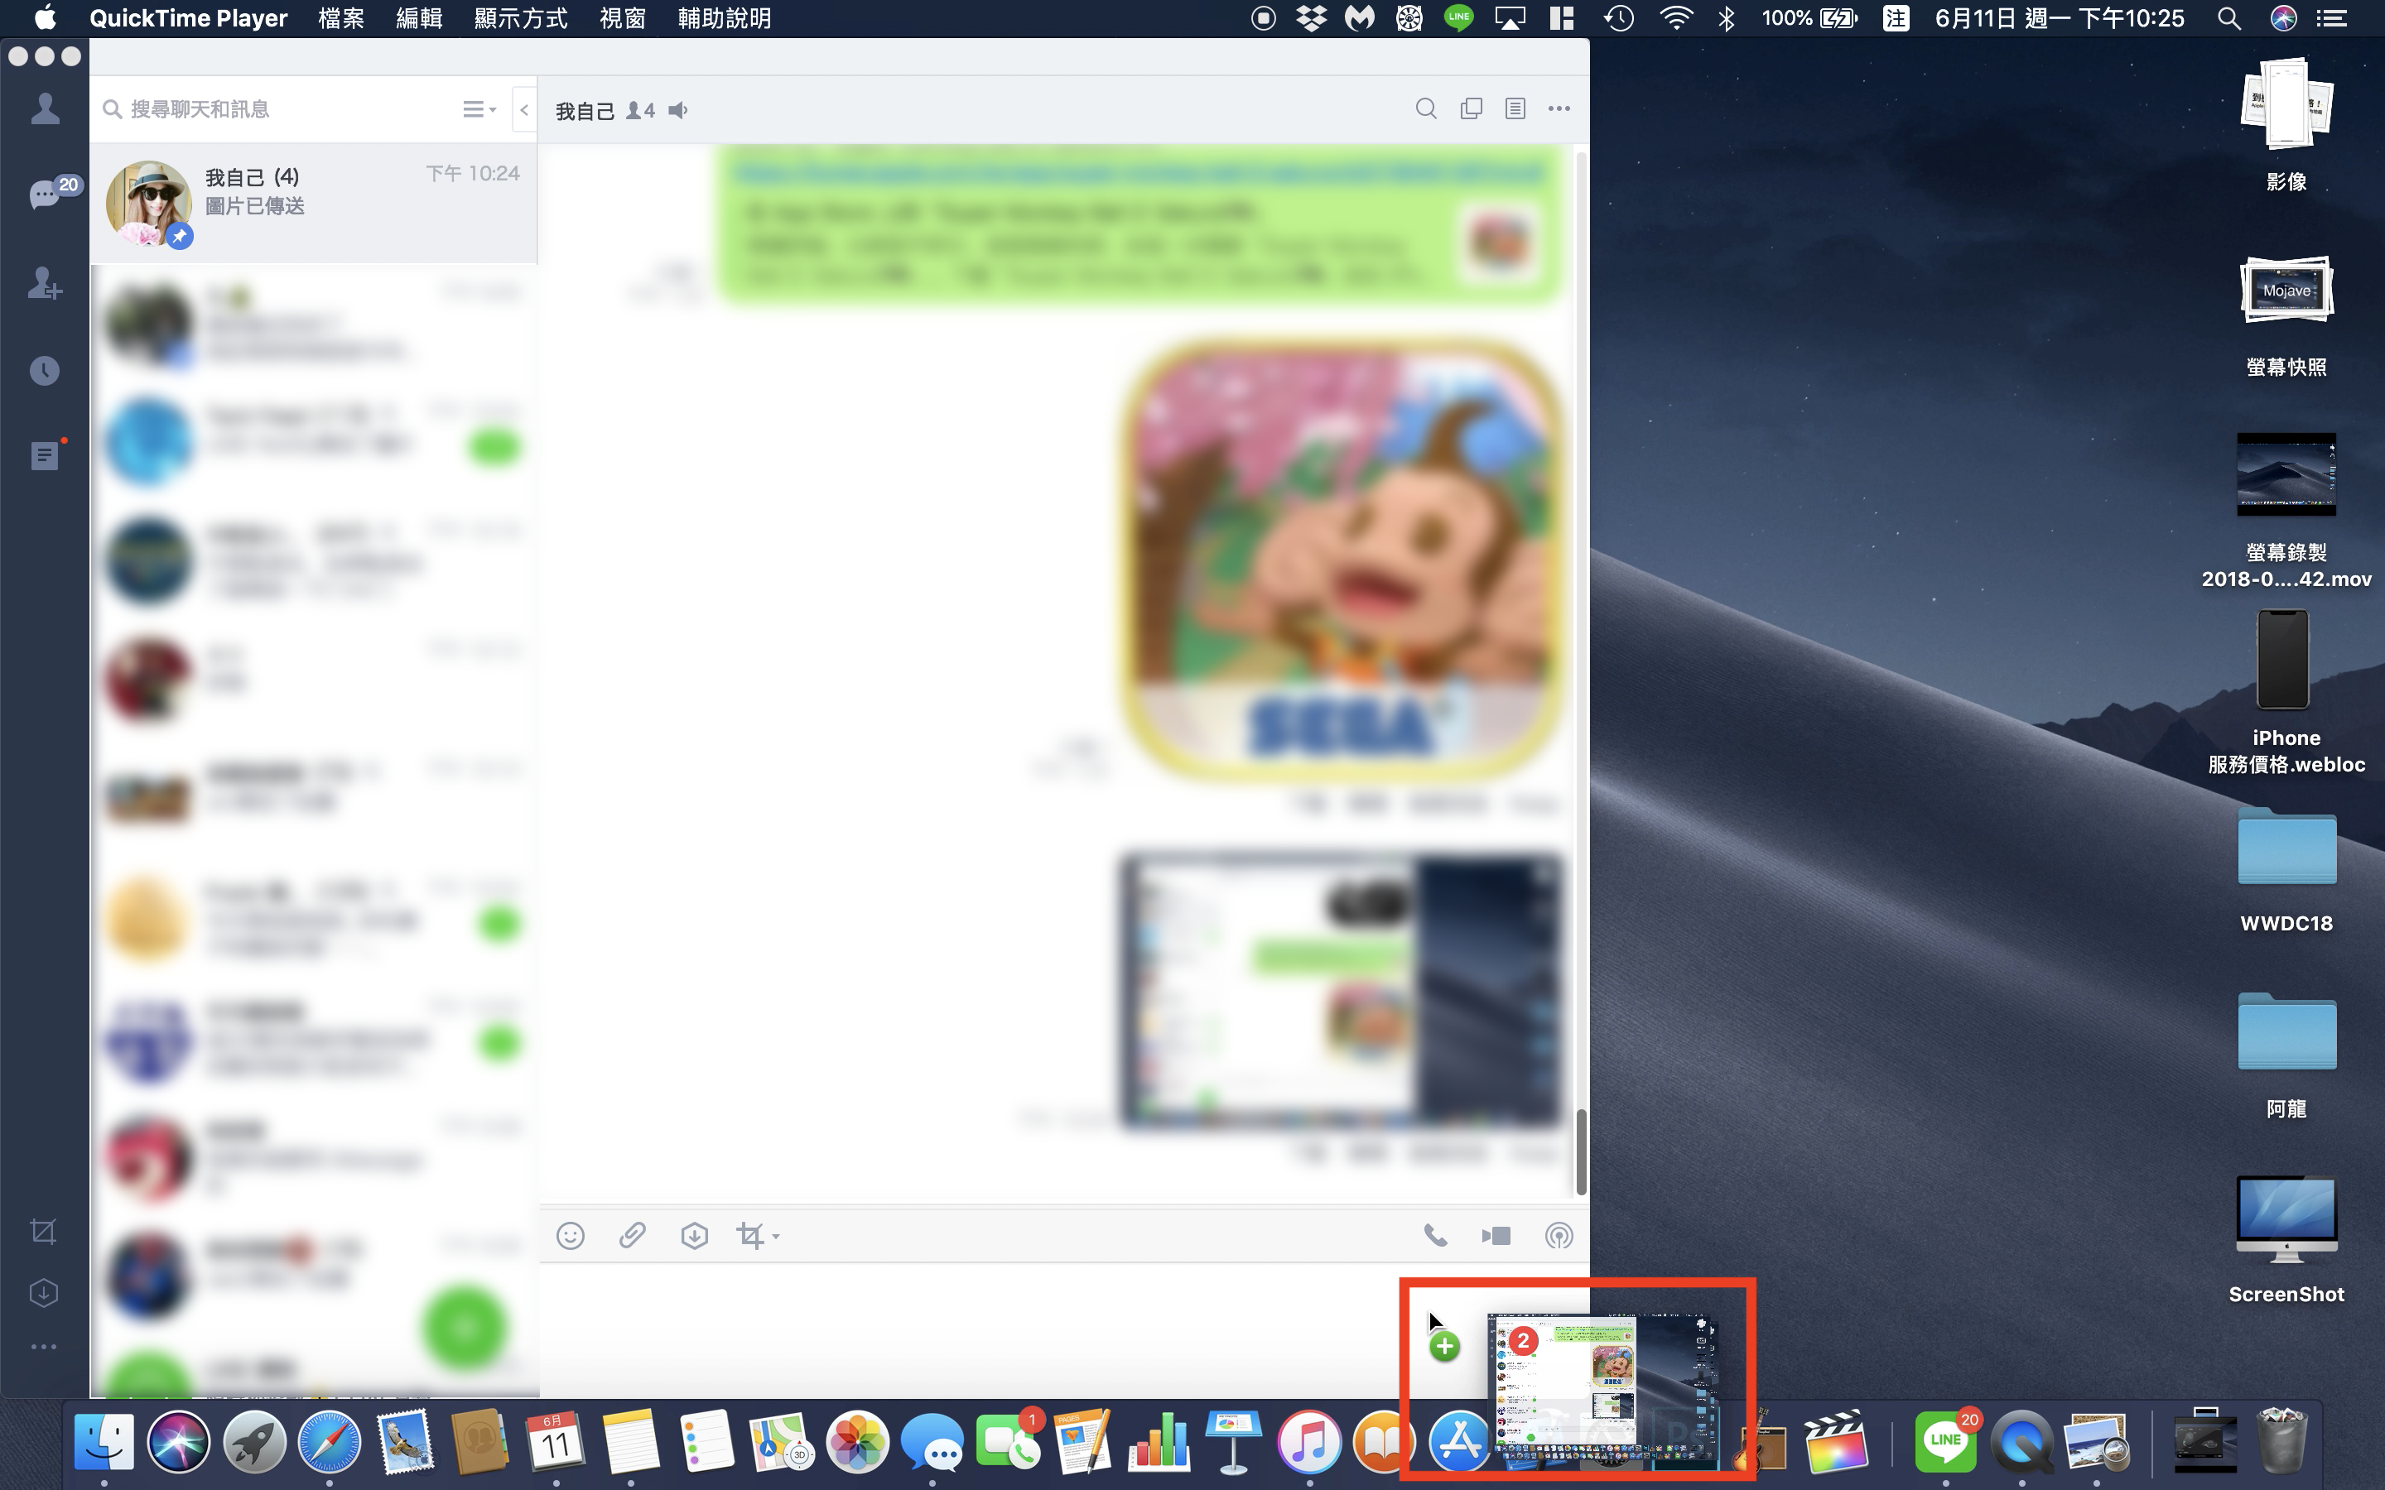Open the 顯示方式 menu
Screen dimensions: 2385x1490
click(x=520, y=17)
